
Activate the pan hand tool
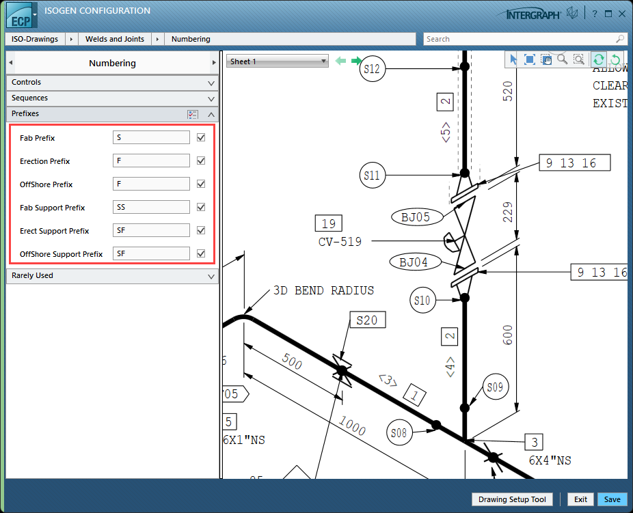[546, 60]
